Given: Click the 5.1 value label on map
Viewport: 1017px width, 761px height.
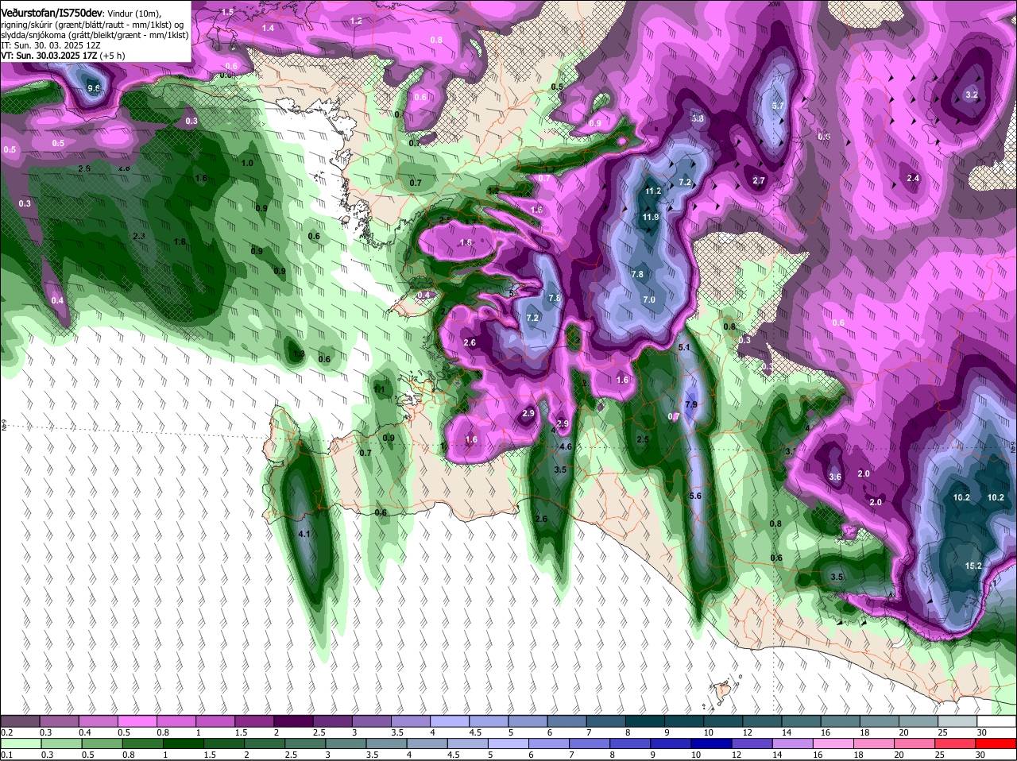Looking at the screenshot, I should [684, 347].
